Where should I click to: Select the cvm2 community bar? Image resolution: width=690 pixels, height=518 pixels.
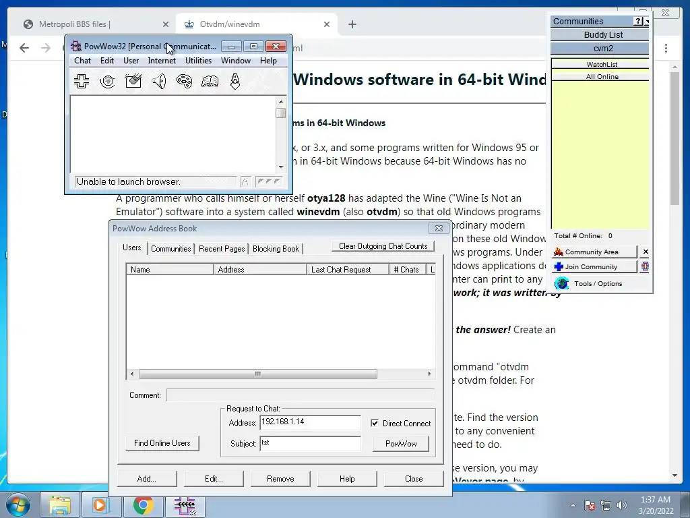[600, 49]
